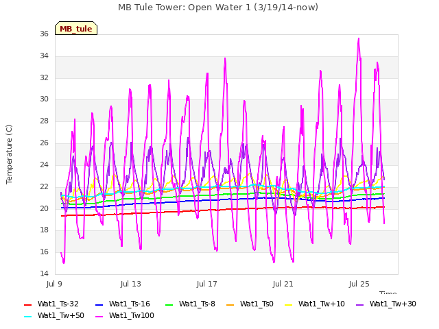Screen dimensions: 439x329
Task: Select the Wat1_Tw+10 legend label
Action: tap(322, 304)
